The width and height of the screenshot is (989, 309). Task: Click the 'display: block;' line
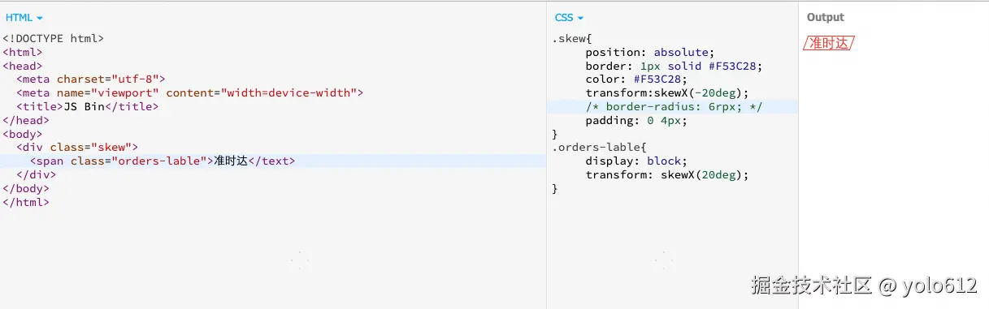[636, 161]
